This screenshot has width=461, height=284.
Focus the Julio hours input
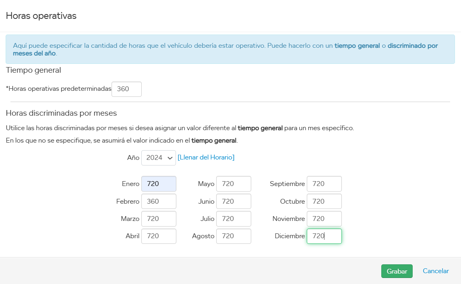(234, 219)
